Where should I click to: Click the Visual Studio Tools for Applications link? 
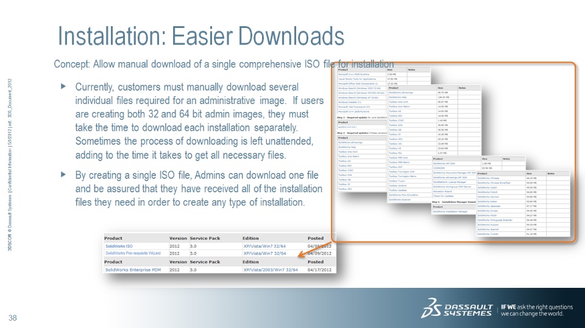[357, 79]
